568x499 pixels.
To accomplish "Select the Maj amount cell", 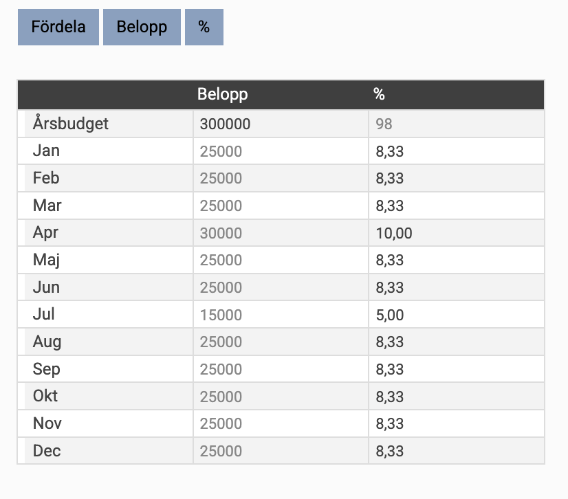I will pyautogui.click(x=281, y=260).
